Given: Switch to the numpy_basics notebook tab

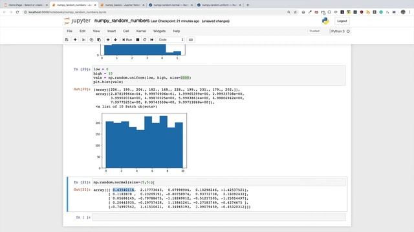Looking at the screenshot, I should 122,5.
